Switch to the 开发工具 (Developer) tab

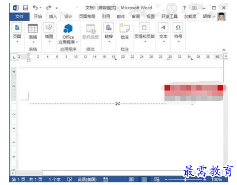(169, 16)
